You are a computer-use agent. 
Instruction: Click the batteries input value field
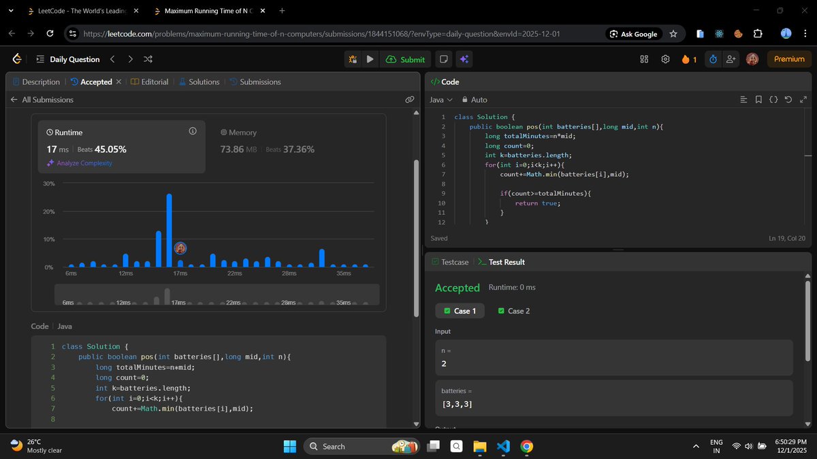pos(613,398)
